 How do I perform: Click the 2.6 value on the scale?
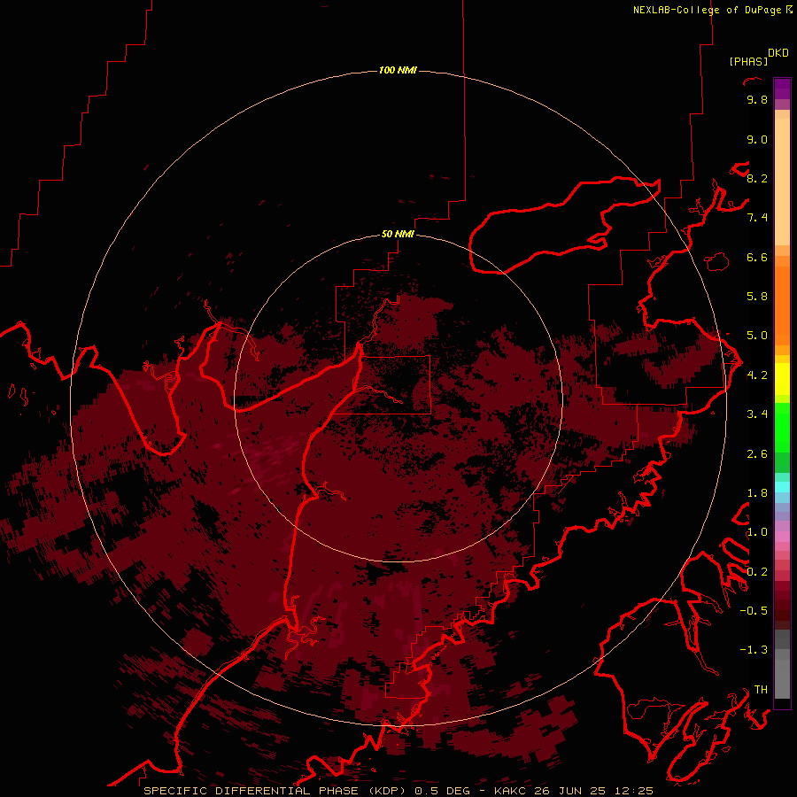coord(757,454)
